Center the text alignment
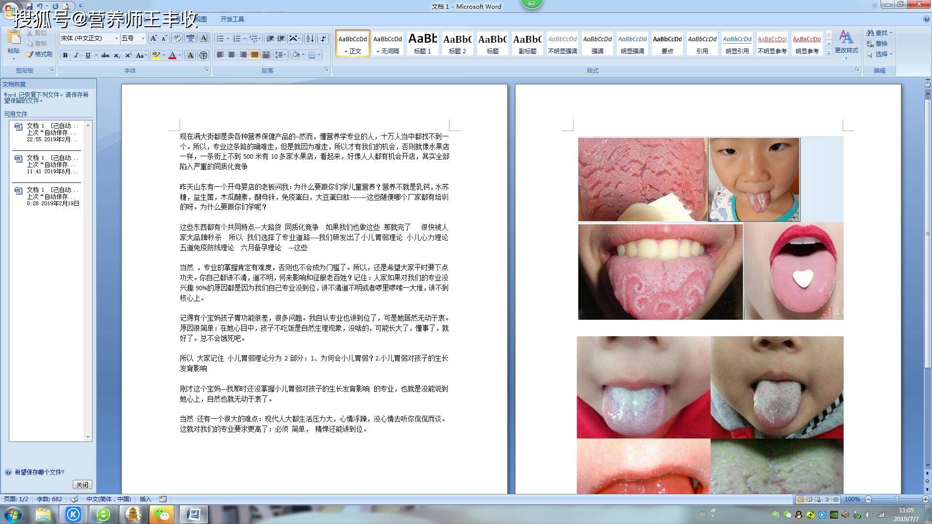Screen dimensions: 932x524 (232, 55)
